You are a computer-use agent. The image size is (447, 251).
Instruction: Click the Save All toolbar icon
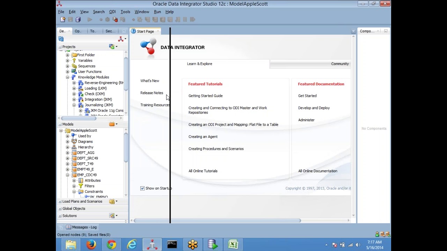pos(78,20)
